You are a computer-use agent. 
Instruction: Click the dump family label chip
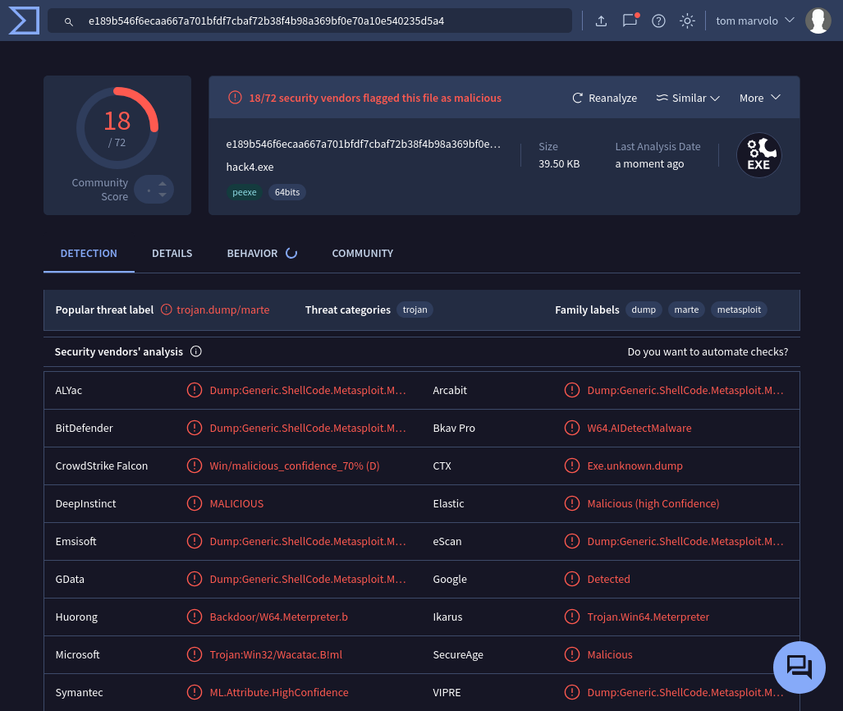point(644,310)
